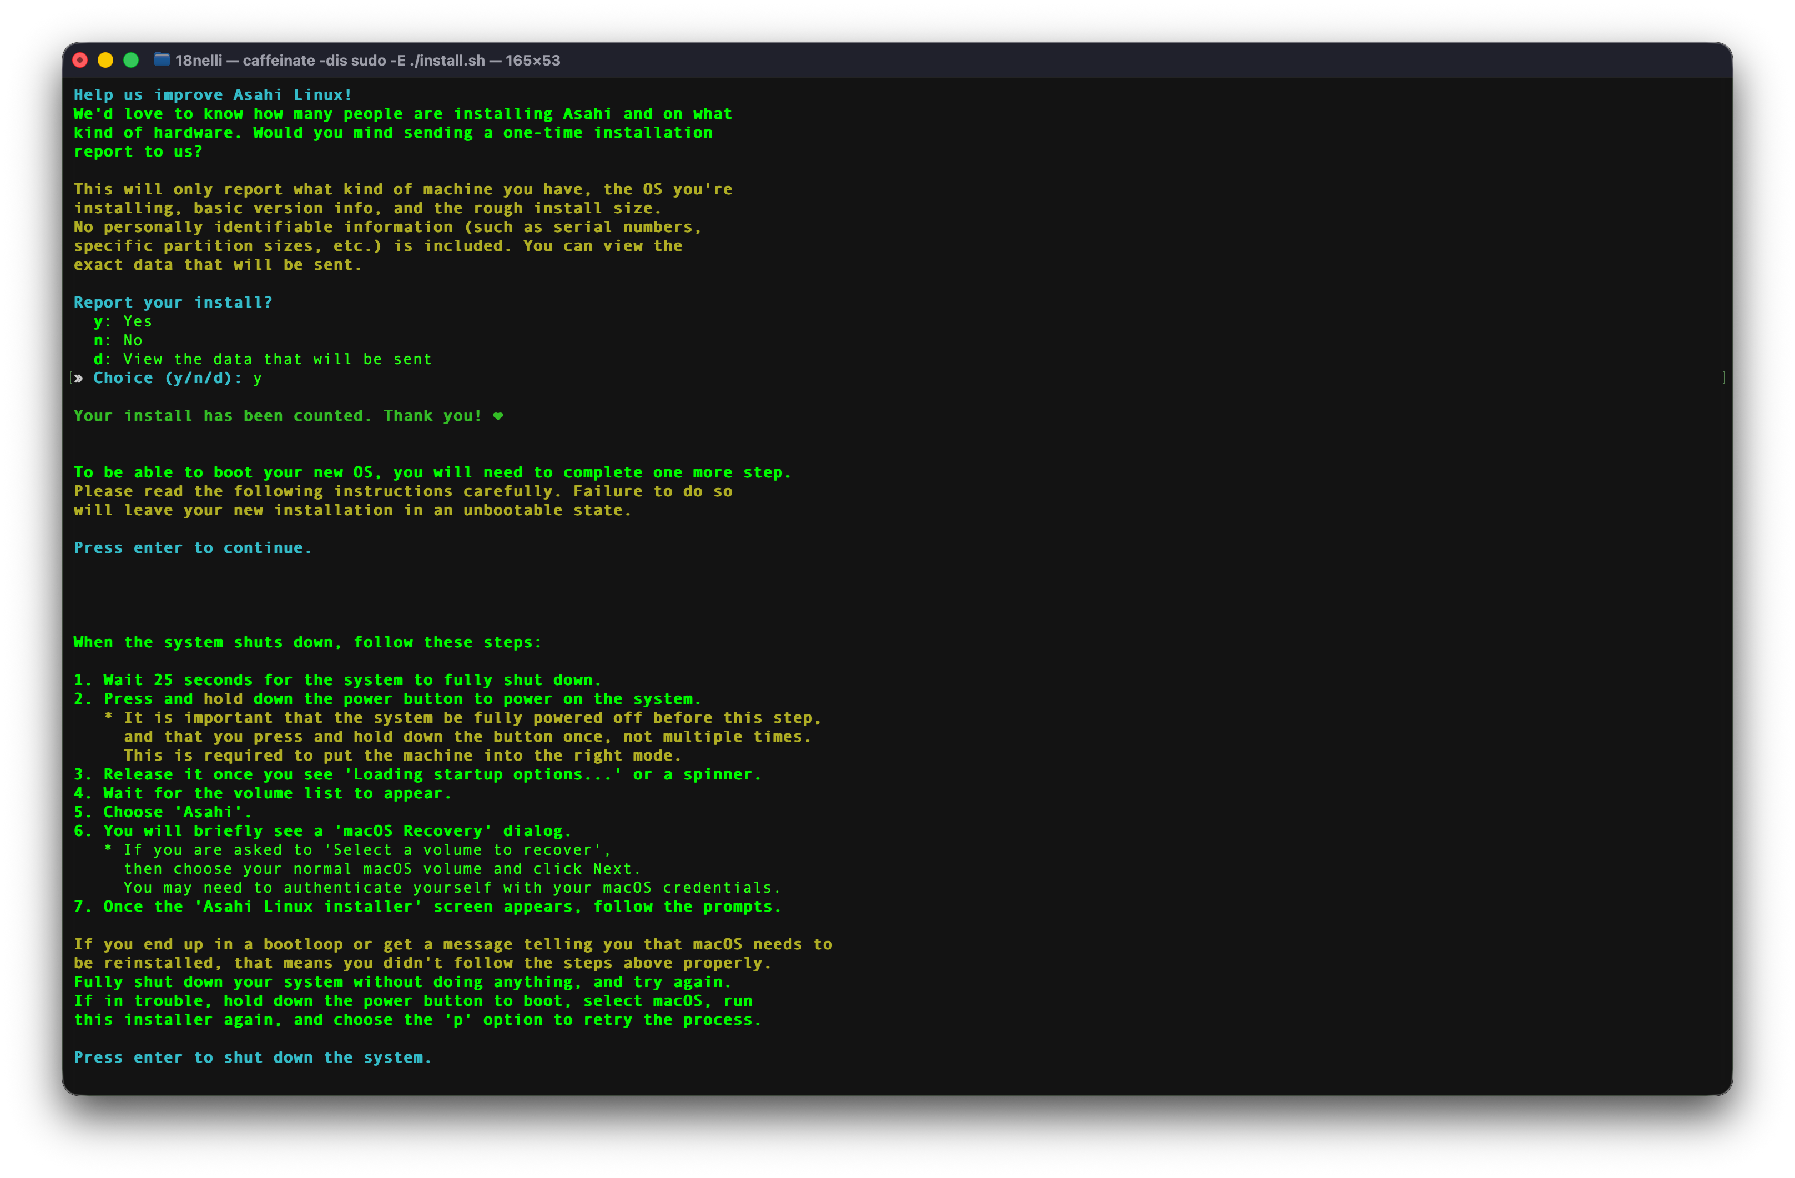Click 'Press enter to shut down the system.'
Viewport: 1795px width, 1178px height.
[253, 1058]
